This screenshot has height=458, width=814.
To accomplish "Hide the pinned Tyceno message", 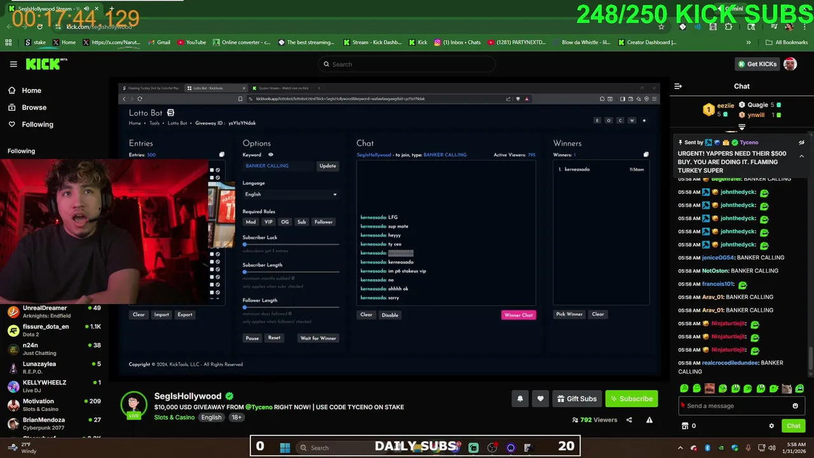I will [x=801, y=142].
